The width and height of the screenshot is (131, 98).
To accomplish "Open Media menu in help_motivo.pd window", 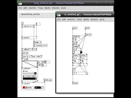I will tap(47, 8).
